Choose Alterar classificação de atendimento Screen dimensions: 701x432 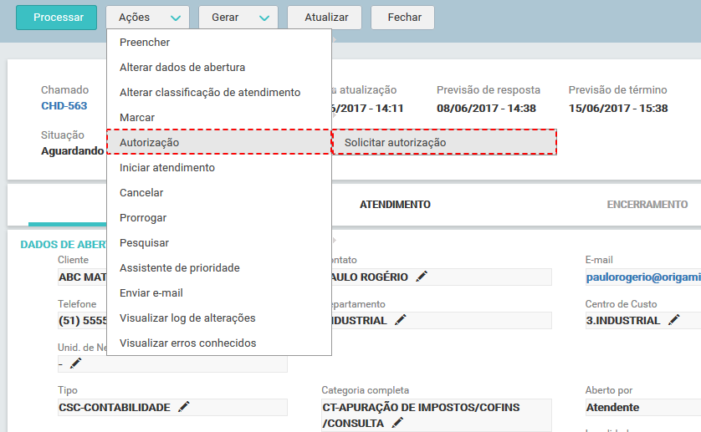coord(219,92)
